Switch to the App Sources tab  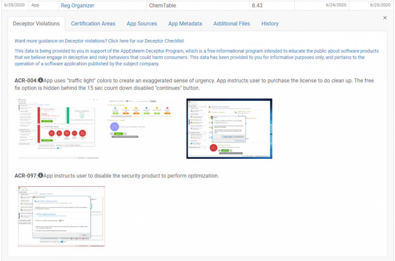pyautogui.click(x=142, y=24)
